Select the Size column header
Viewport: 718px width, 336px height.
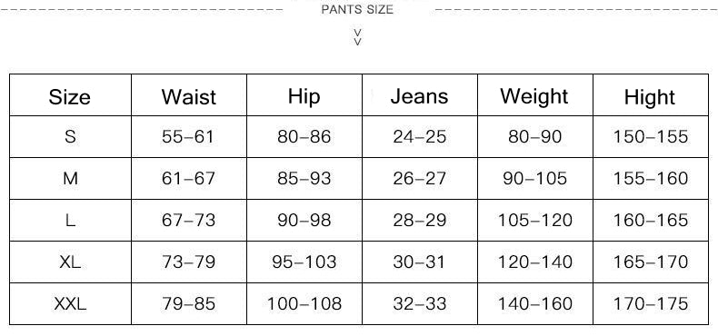pyautogui.click(x=70, y=97)
